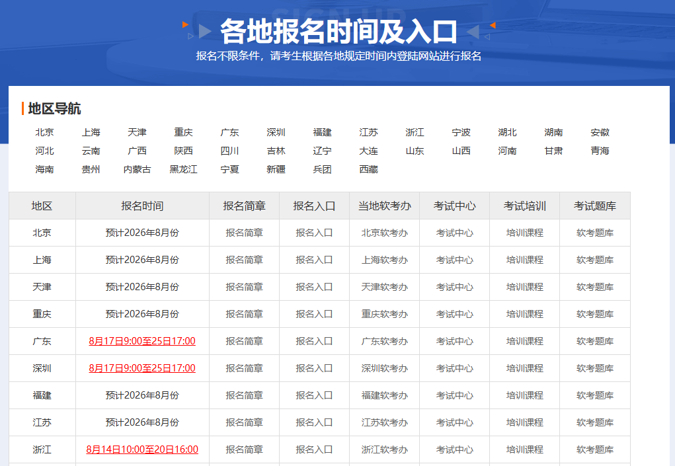Open 深圳 row registration time link
The image size is (675, 466).
(x=142, y=368)
